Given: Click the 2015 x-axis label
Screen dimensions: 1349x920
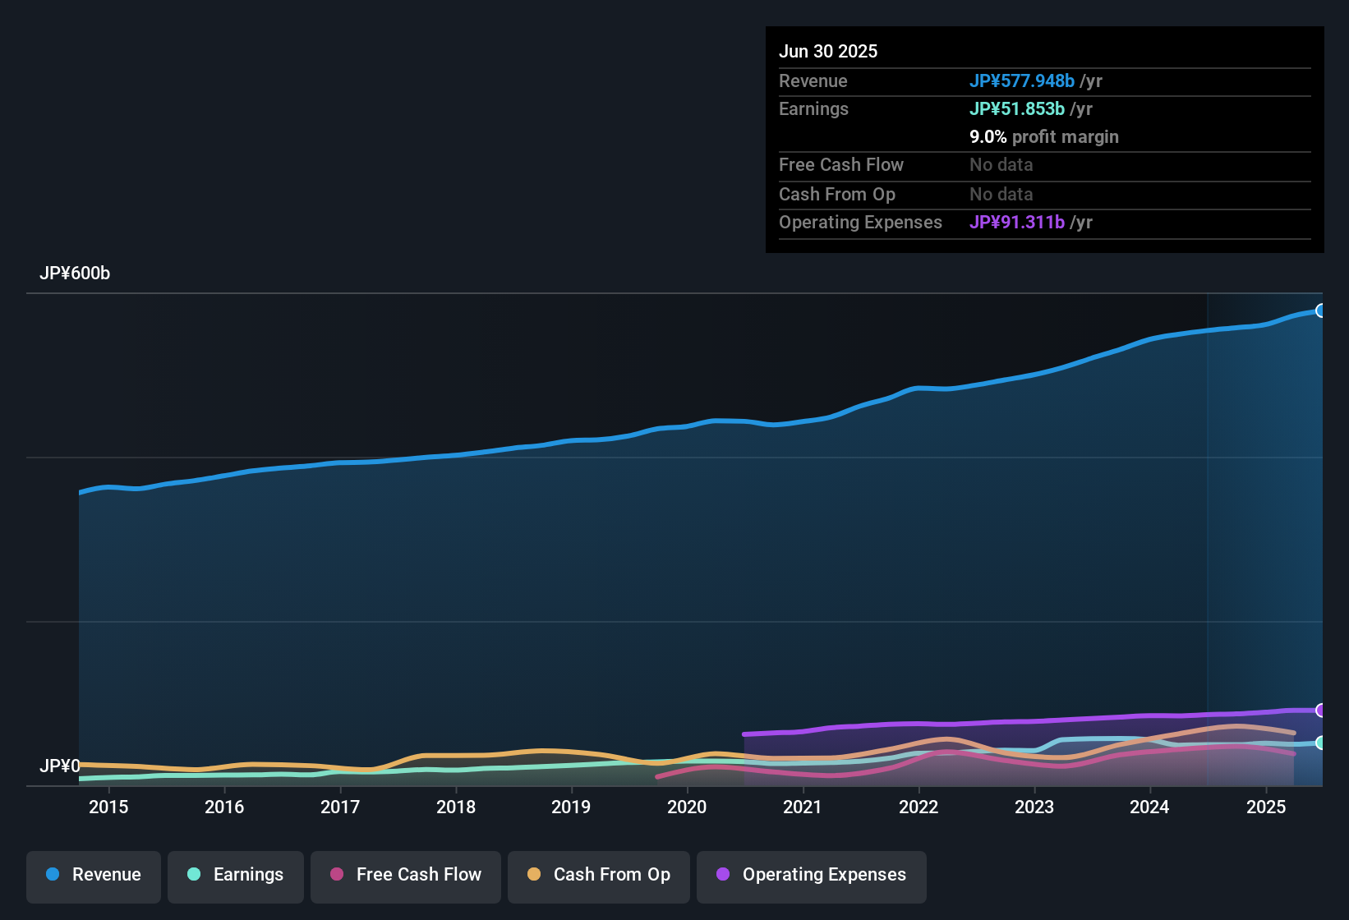Looking at the screenshot, I should click(x=108, y=807).
